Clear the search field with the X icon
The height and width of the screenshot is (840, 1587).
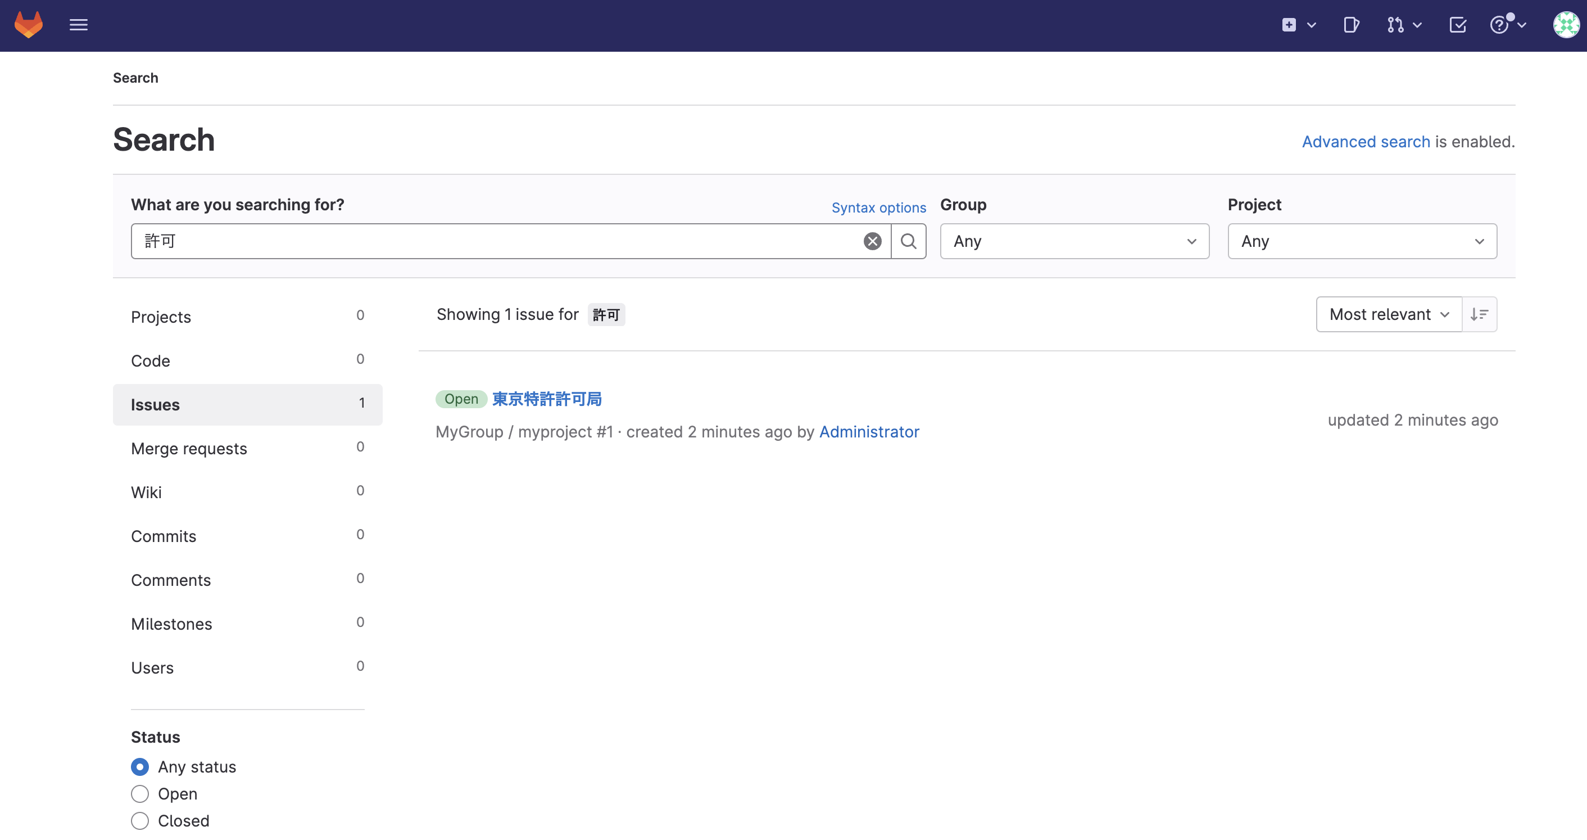(872, 241)
